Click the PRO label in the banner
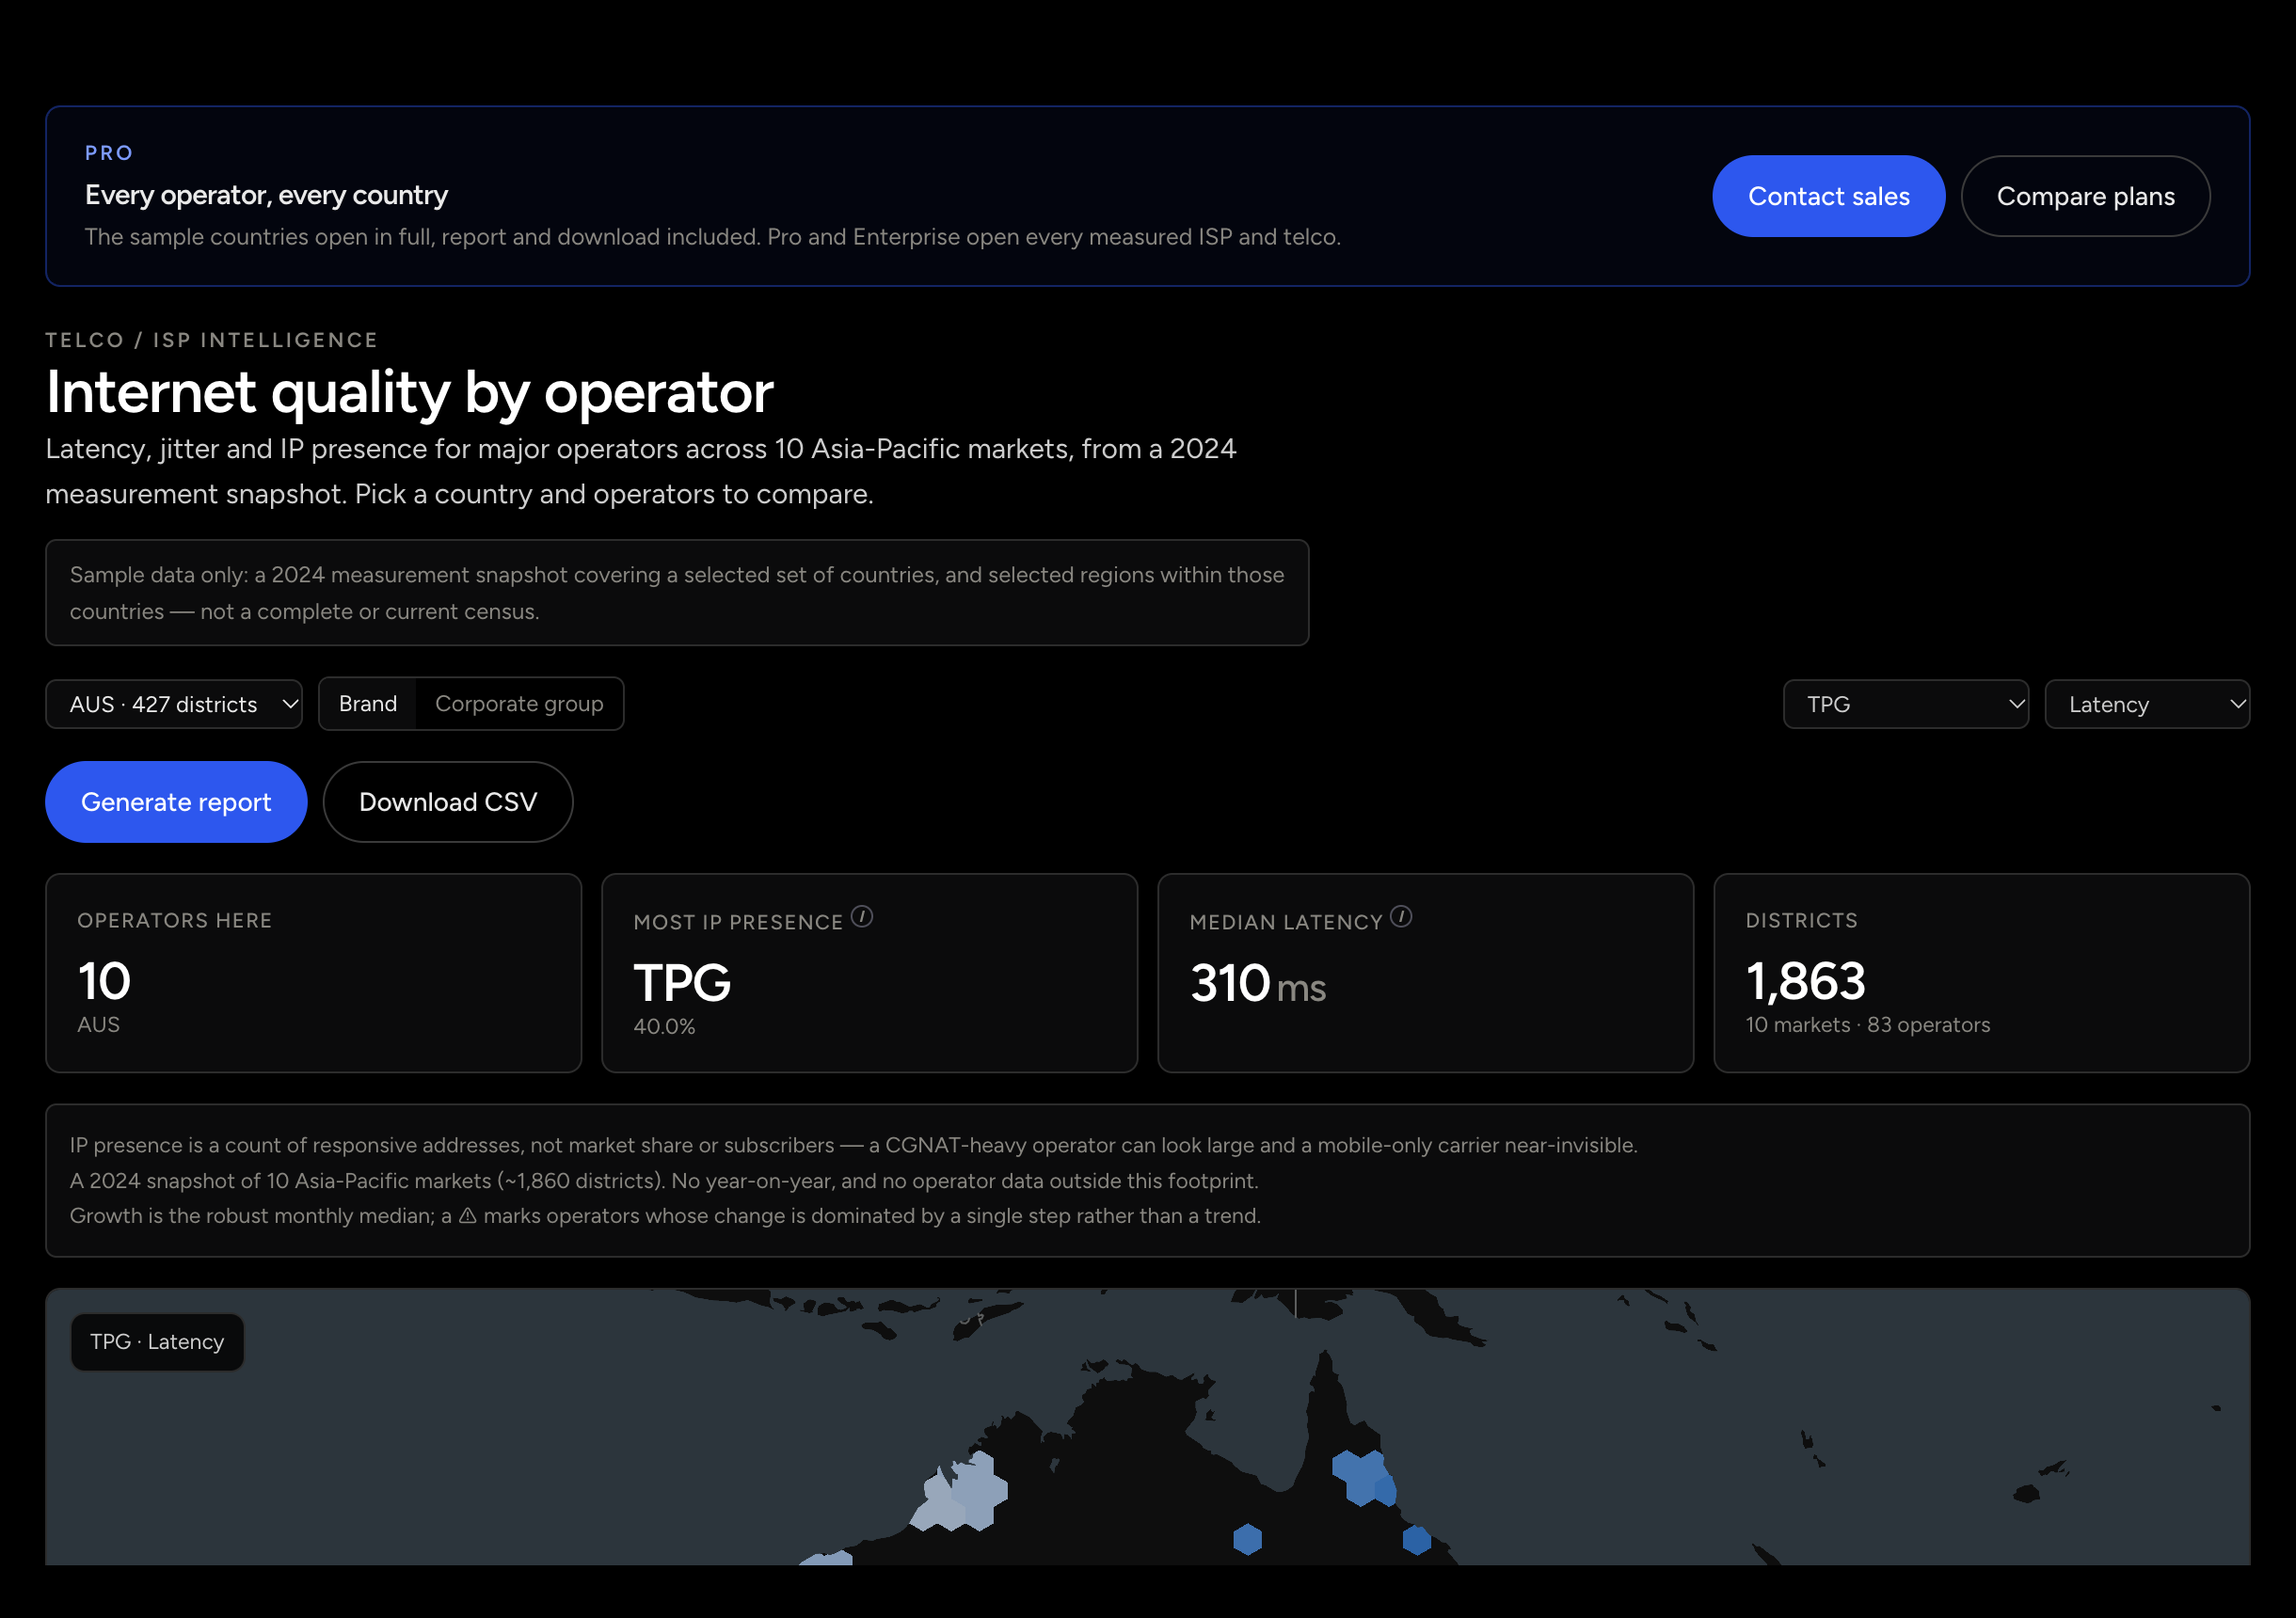2296x1618 pixels. (109, 153)
